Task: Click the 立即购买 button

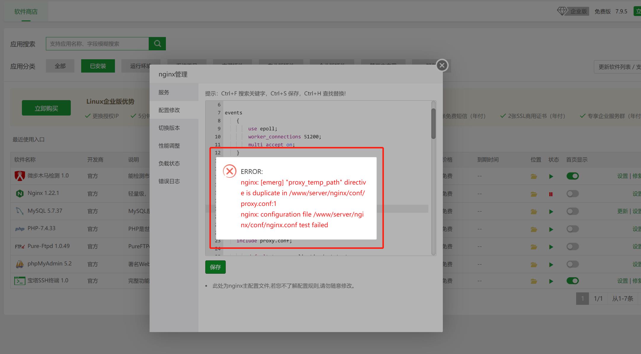Action: pos(46,108)
